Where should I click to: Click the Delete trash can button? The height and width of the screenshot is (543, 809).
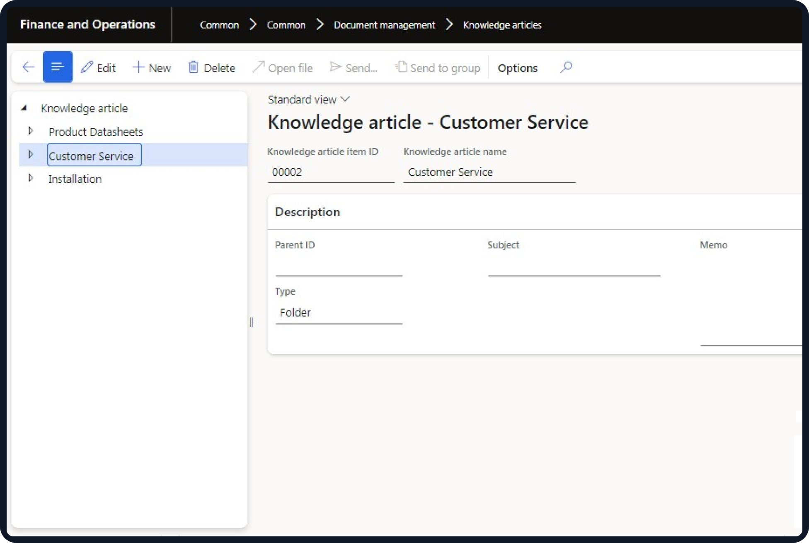click(x=212, y=67)
